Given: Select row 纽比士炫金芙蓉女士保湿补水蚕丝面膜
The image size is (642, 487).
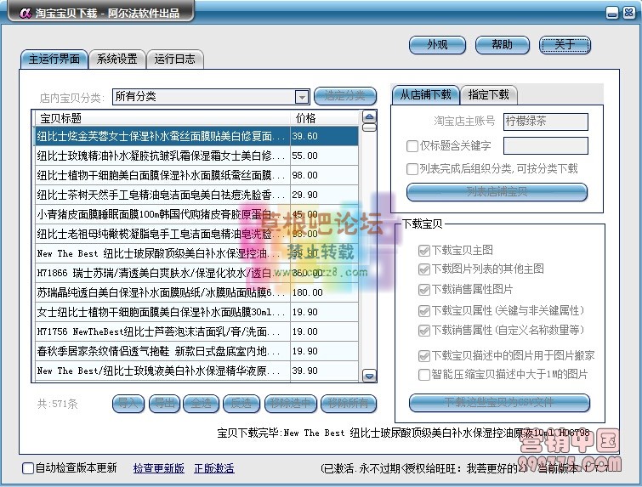Looking at the screenshot, I should coord(196,136).
